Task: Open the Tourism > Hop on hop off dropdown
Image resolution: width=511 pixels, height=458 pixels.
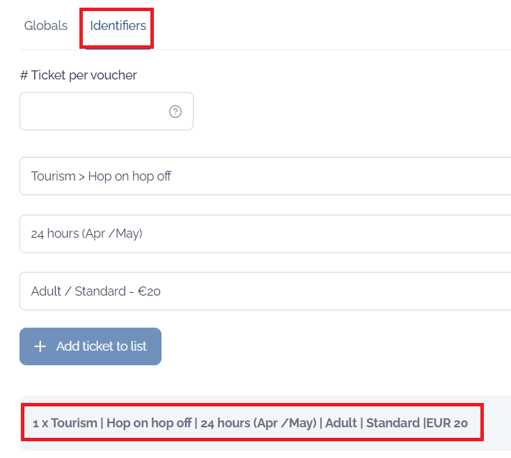Action: 265,176
